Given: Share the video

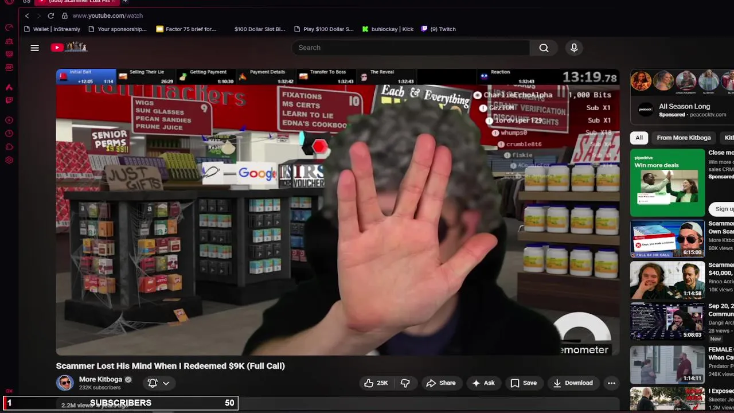Looking at the screenshot, I should tap(441, 383).
